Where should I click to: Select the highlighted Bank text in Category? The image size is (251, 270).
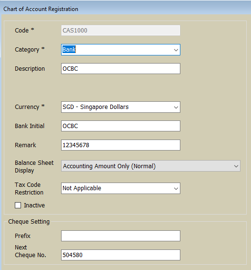pyautogui.click(x=69, y=50)
